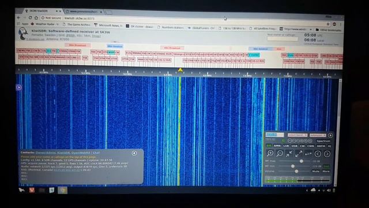Toggle the Spectrum display button
This screenshot has height=208, width=369.
coord(323,141)
